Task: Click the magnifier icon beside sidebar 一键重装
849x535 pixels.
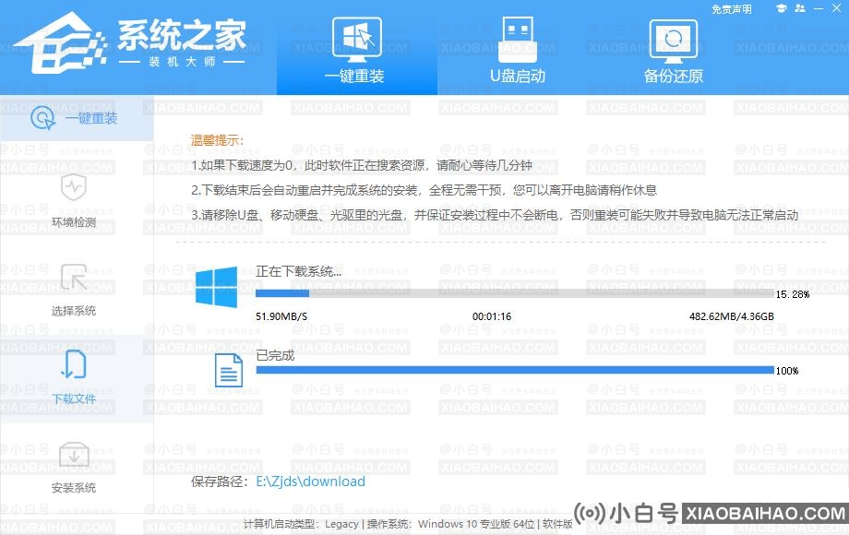Action: (x=42, y=117)
